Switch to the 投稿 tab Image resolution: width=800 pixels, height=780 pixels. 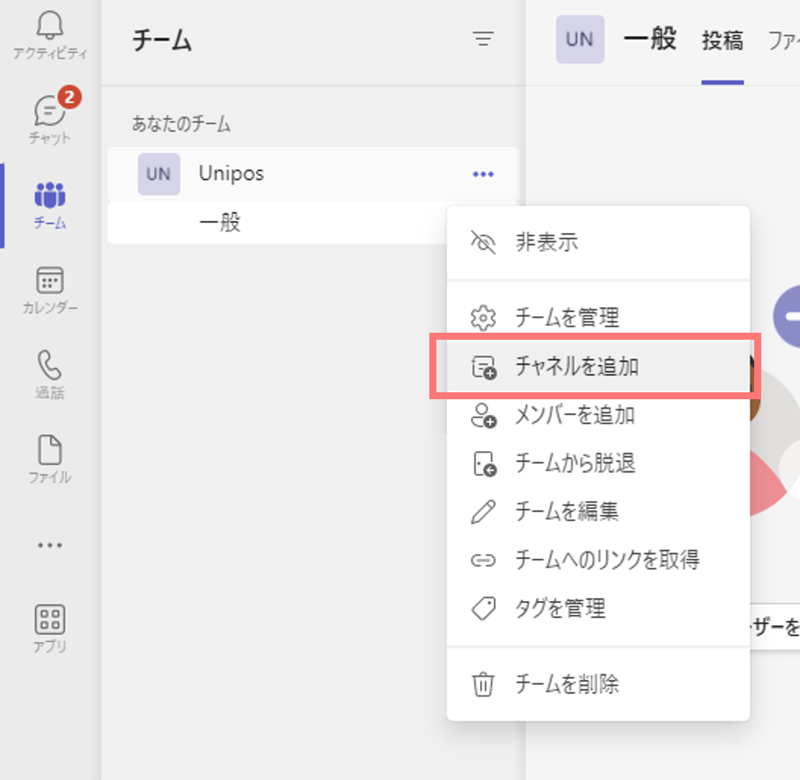click(722, 41)
